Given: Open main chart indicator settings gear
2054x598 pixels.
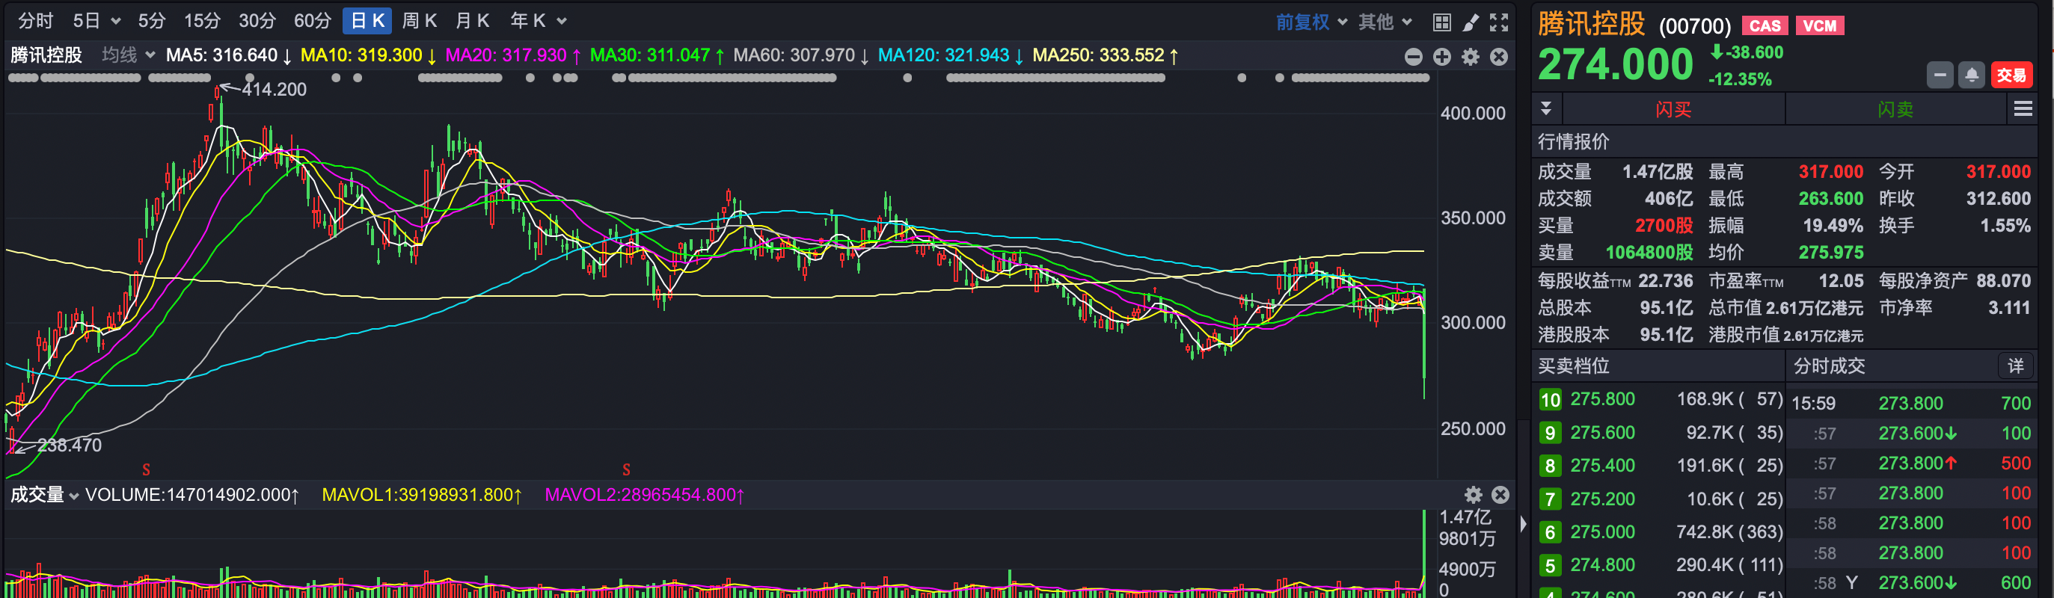Looking at the screenshot, I should [1471, 57].
